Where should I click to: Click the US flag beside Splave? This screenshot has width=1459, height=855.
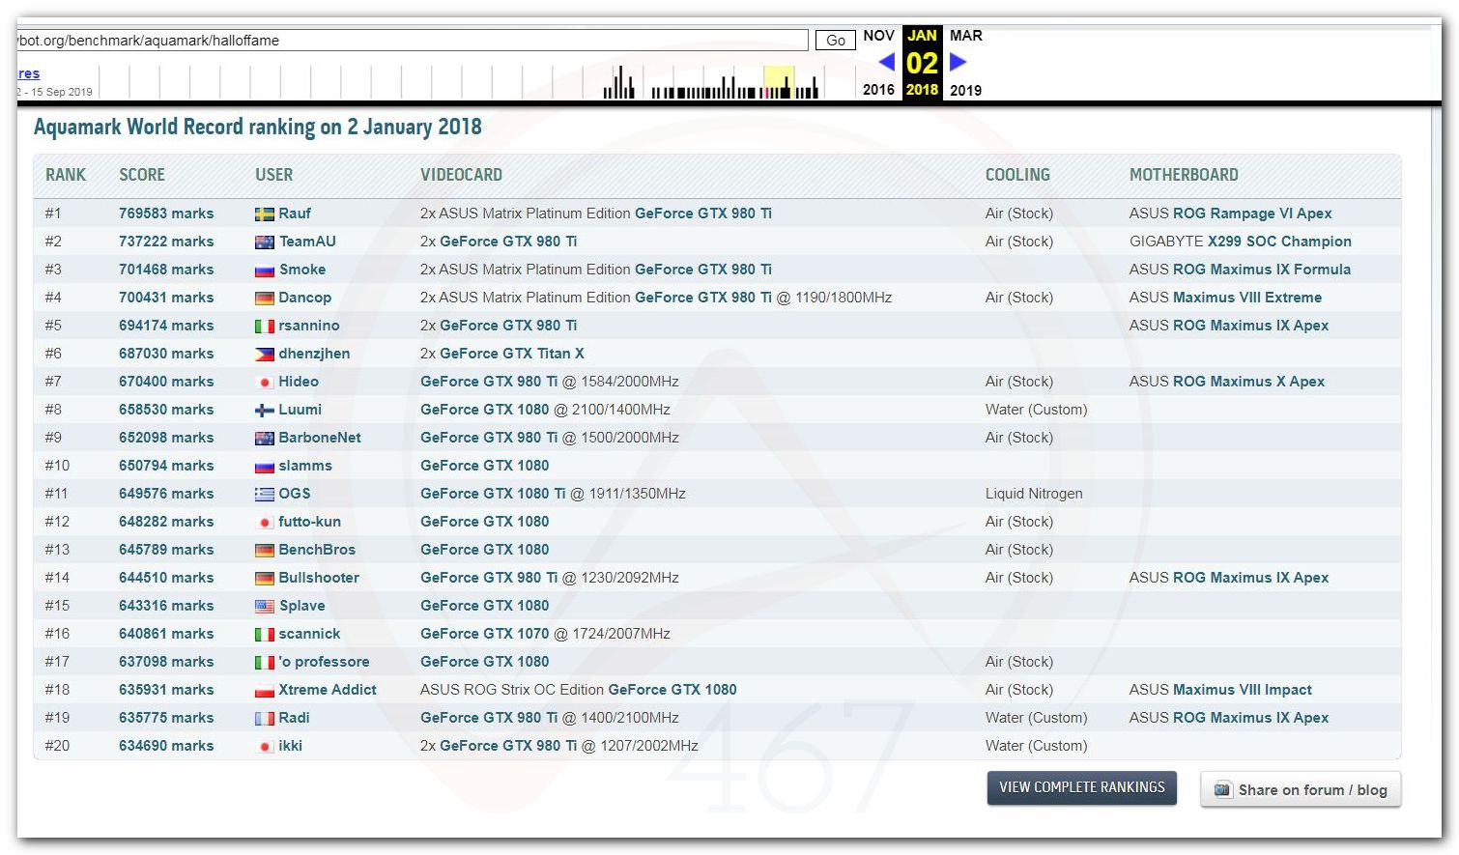pos(264,607)
